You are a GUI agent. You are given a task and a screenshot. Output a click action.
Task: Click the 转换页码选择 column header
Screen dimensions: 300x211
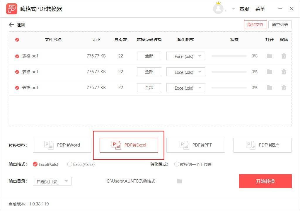pyautogui.click(x=149, y=40)
